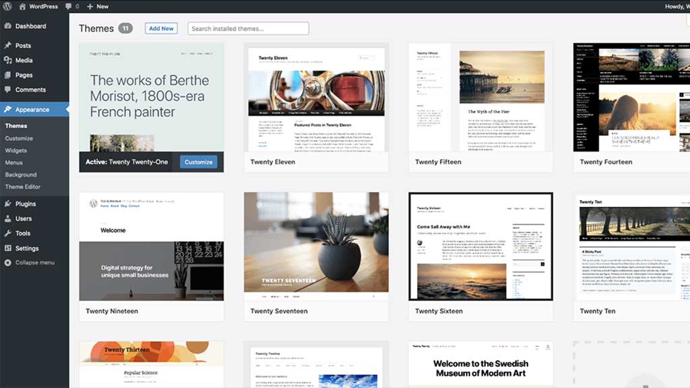Screen dimensions: 690x388
Task: Click the home icon beside WordPress site name
Action: (x=22, y=6)
